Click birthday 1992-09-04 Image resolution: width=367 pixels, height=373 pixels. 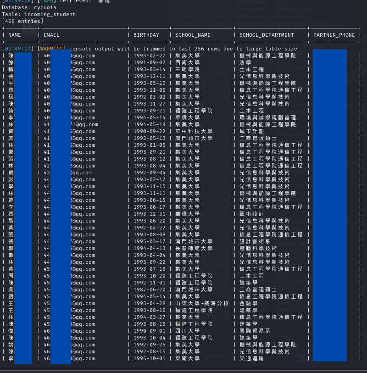click(x=150, y=173)
